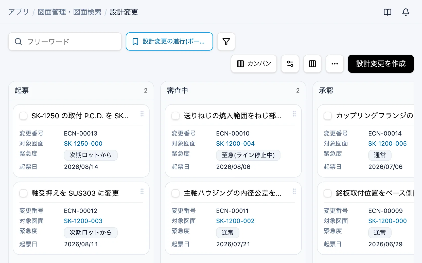This screenshot has height=263, width=422.
Task: Focus the フリーワード search field
Action: click(x=65, y=41)
